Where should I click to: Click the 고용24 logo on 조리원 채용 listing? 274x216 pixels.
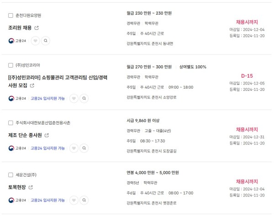(x=17, y=41)
